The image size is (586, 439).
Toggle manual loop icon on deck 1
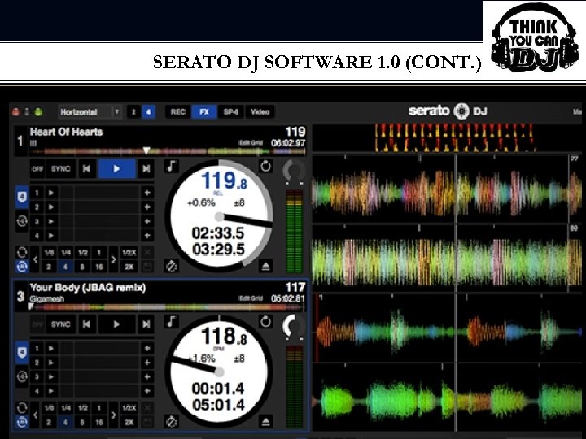click(x=22, y=252)
